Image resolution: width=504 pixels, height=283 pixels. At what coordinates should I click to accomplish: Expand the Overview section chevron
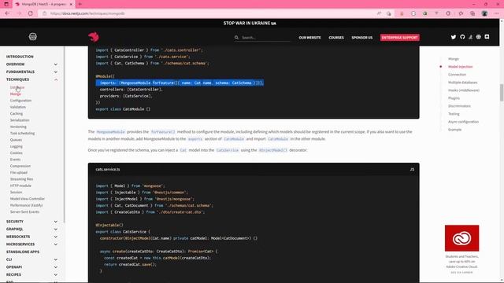pos(56,64)
